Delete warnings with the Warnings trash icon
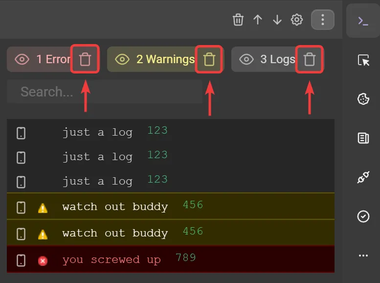Image resolution: width=380 pixels, height=283 pixels. 209,59
